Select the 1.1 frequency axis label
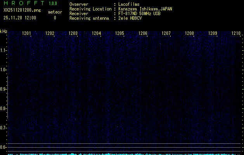This screenshot has width=244, height=155. coord(3,50)
